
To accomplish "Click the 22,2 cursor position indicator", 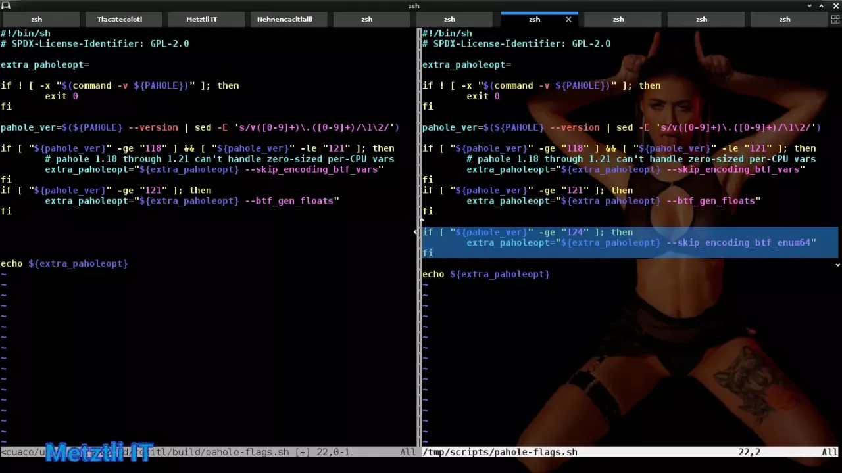I will click(x=749, y=452).
